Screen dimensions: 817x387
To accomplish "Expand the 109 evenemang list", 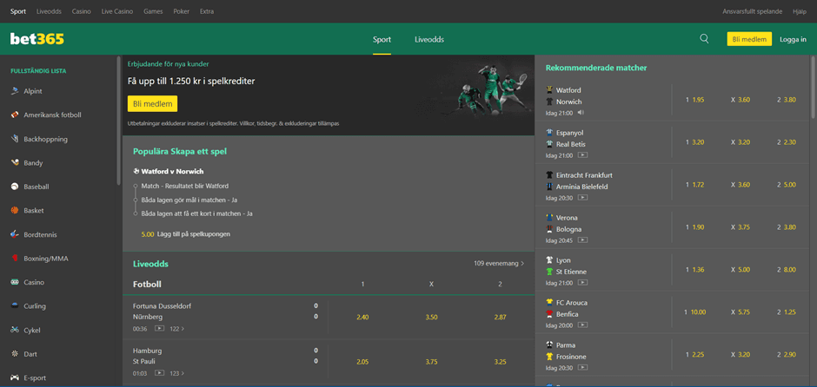I will (x=499, y=263).
